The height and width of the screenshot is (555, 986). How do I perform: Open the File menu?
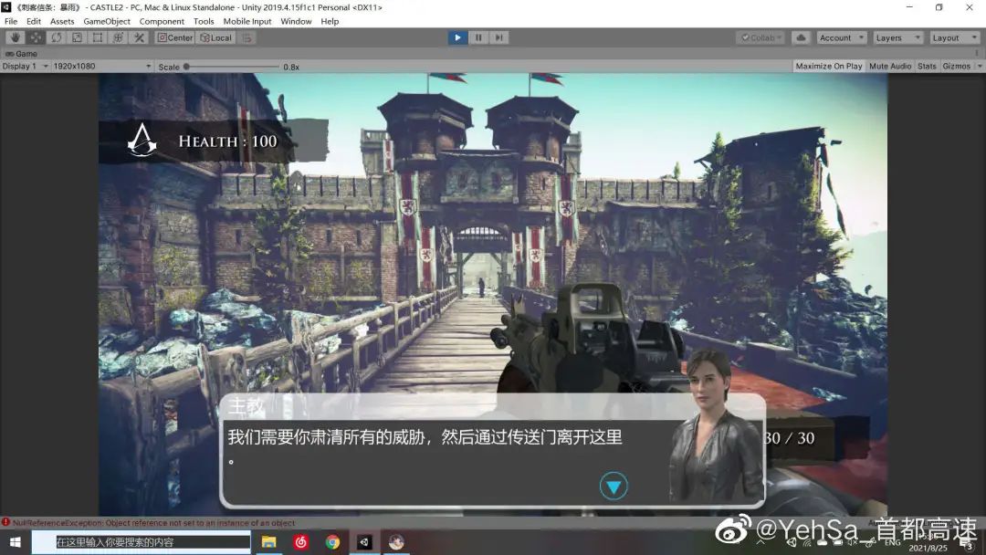click(x=11, y=21)
